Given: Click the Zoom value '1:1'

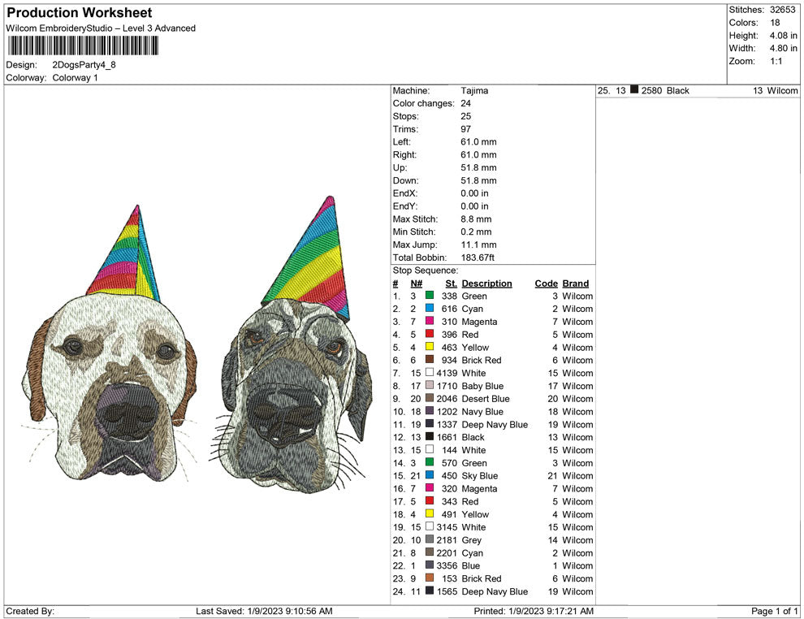Looking at the screenshot, I should (776, 61).
